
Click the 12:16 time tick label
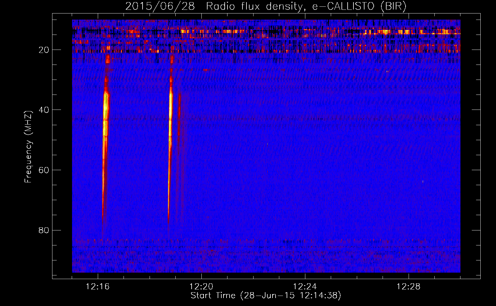(x=98, y=287)
